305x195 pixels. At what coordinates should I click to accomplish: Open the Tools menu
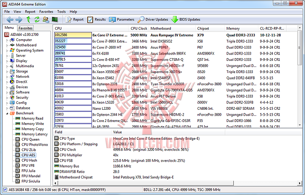click(x=61, y=12)
